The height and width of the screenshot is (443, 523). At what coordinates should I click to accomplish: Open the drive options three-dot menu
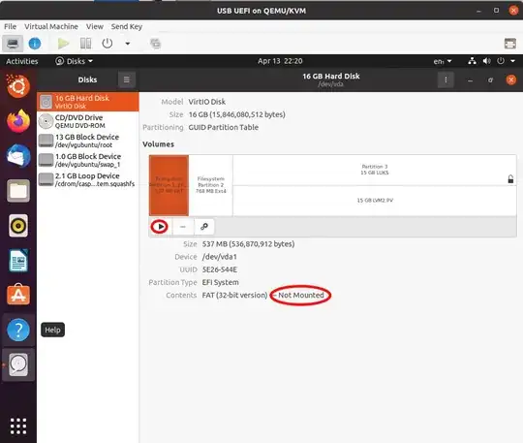[446, 79]
